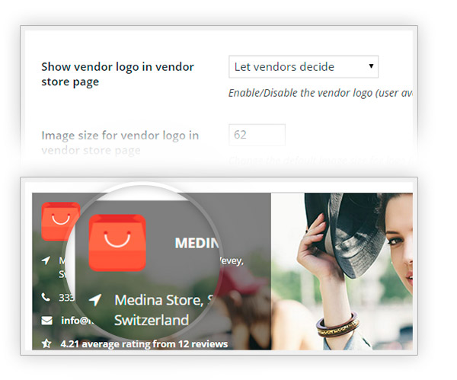
Task: Click the "Enable/Disable the vendor logo" description
Action: click(321, 93)
